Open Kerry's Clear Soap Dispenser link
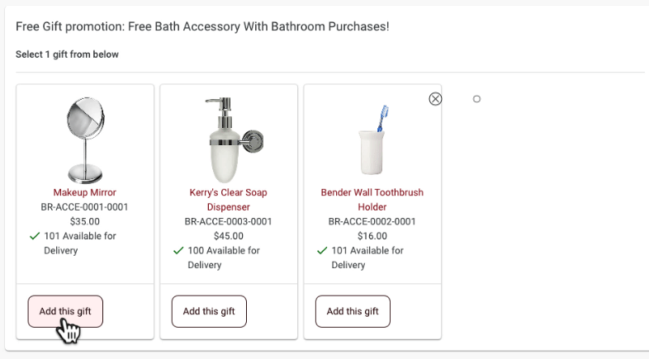The height and width of the screenshot is (359, 649). coord(229,200)
